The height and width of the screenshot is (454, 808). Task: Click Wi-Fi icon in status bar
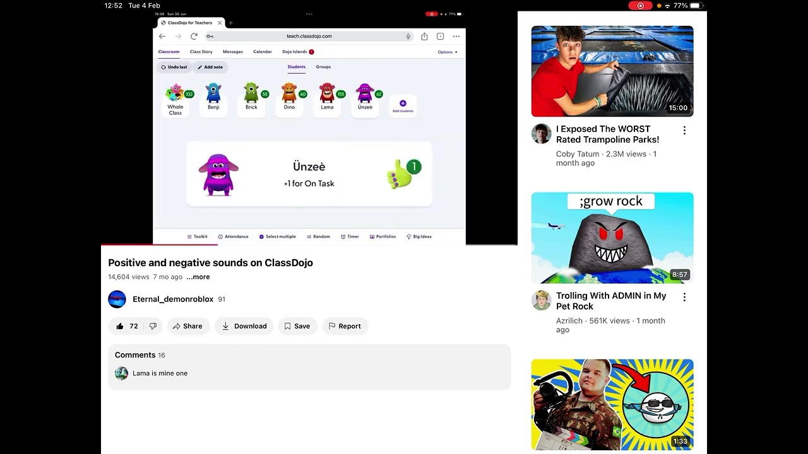point(667,6)
